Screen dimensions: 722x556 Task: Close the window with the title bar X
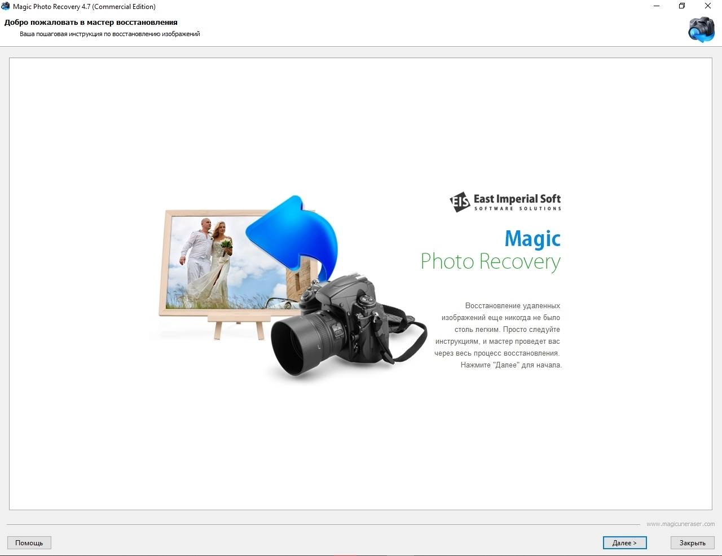point(708,6)
